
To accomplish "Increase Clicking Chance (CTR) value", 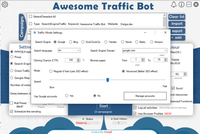I will 78,59.
